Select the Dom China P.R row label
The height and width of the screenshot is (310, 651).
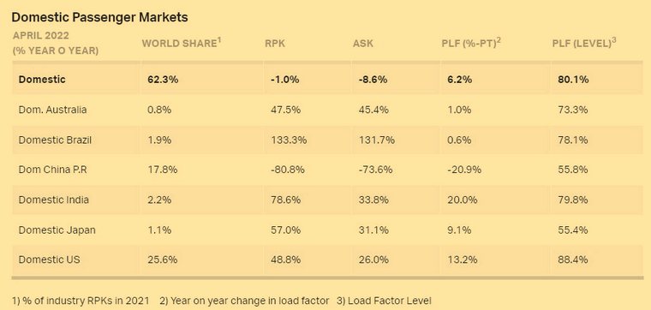click(53, 170)
